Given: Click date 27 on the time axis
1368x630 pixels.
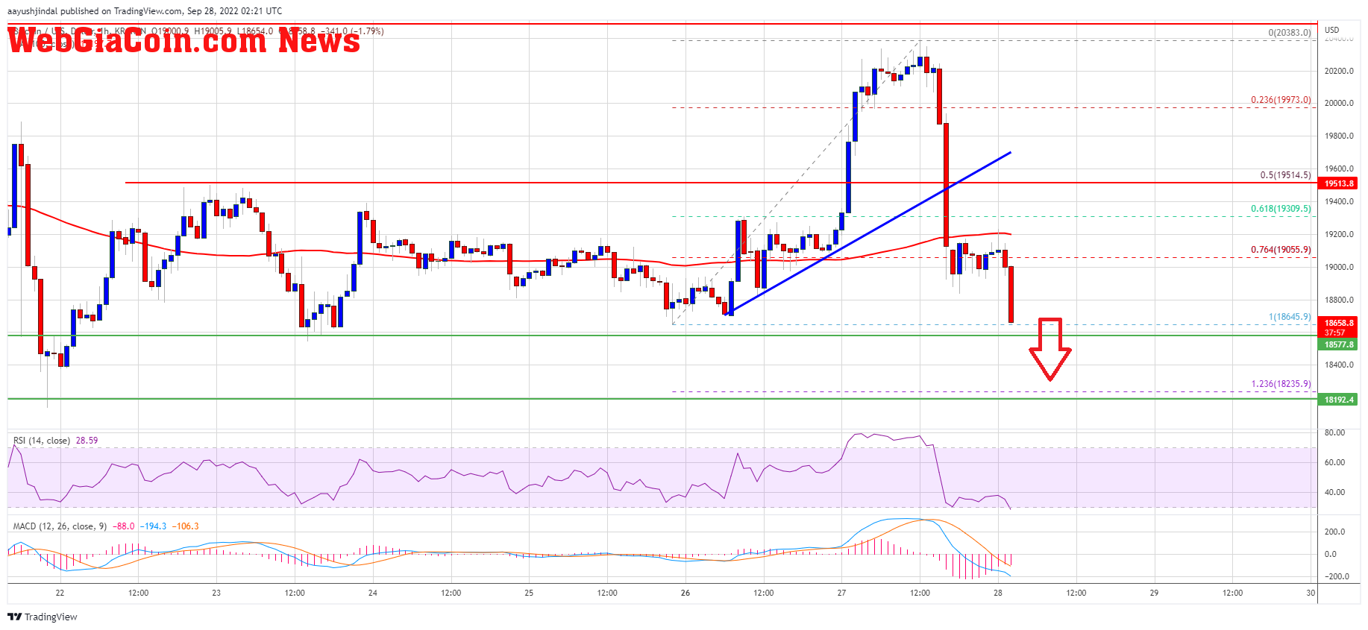Looking at the screenshot, I should (841, 593).
